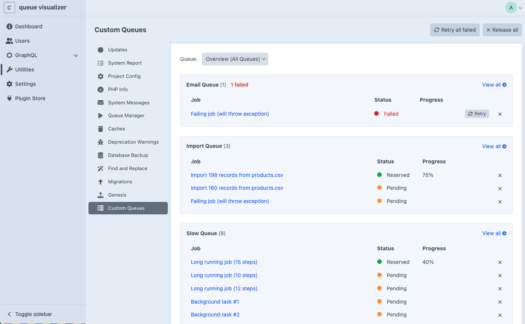Click the Retry all failed button

pyautogui.click(x=455, y=29)
